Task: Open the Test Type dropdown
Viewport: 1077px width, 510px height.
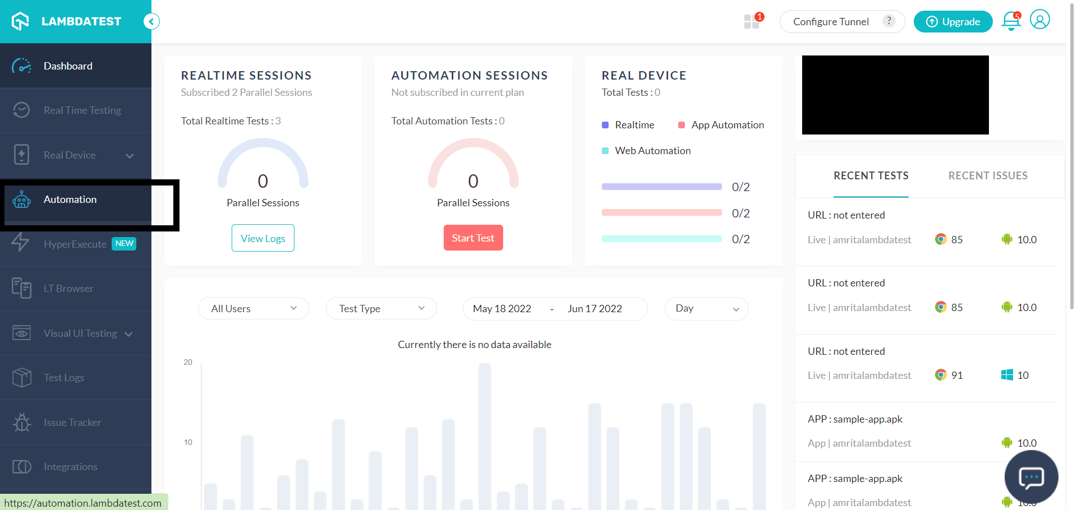Action: 381,309
